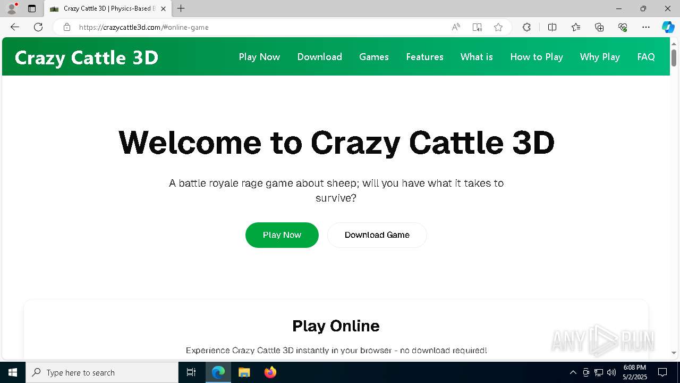Open Read Aloud in the address bar
680x383 pixels.
tap(456, 27)
